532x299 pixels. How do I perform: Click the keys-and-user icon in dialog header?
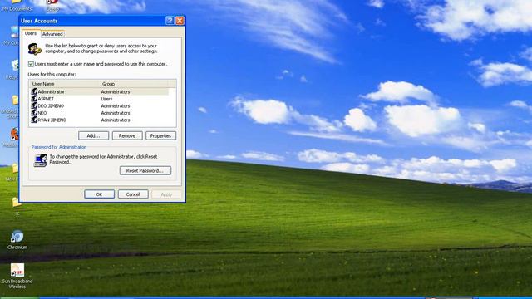[x=35, y=49]
